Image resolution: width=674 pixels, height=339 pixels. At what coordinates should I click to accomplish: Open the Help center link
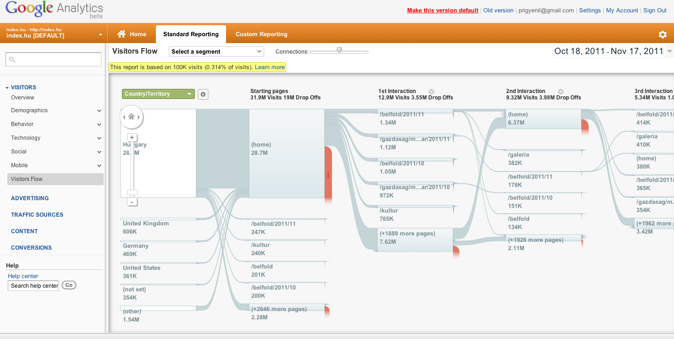coord(23,276)
